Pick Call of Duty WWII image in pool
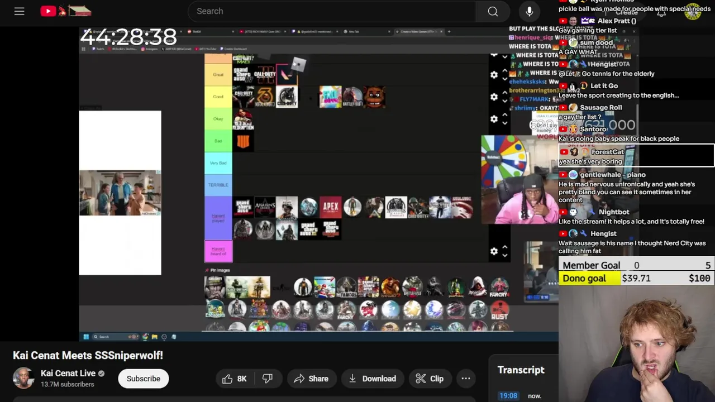Viewport: 715px width, 402px height. click(214, 287)
